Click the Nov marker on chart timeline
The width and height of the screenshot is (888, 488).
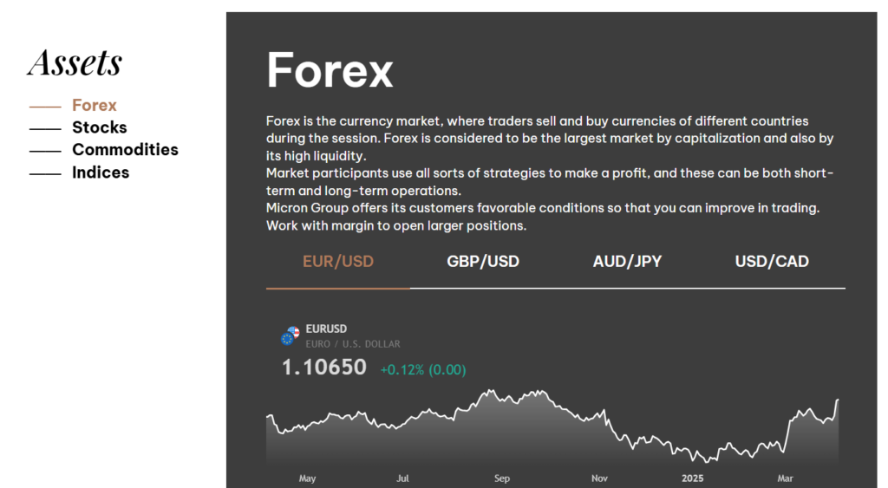(599, 478)
